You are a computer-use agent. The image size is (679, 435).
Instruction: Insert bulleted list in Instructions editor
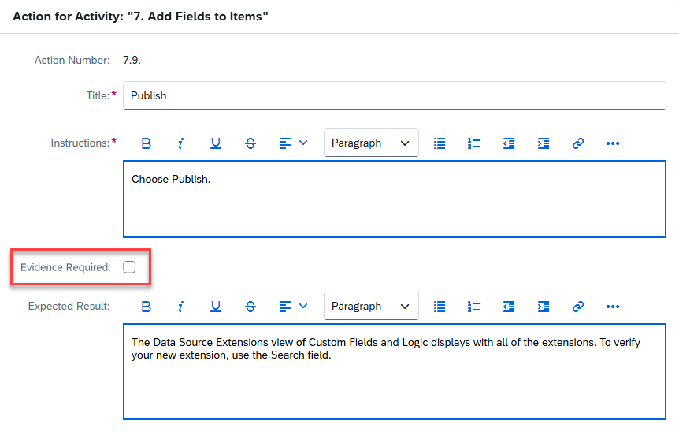(440, 143)
